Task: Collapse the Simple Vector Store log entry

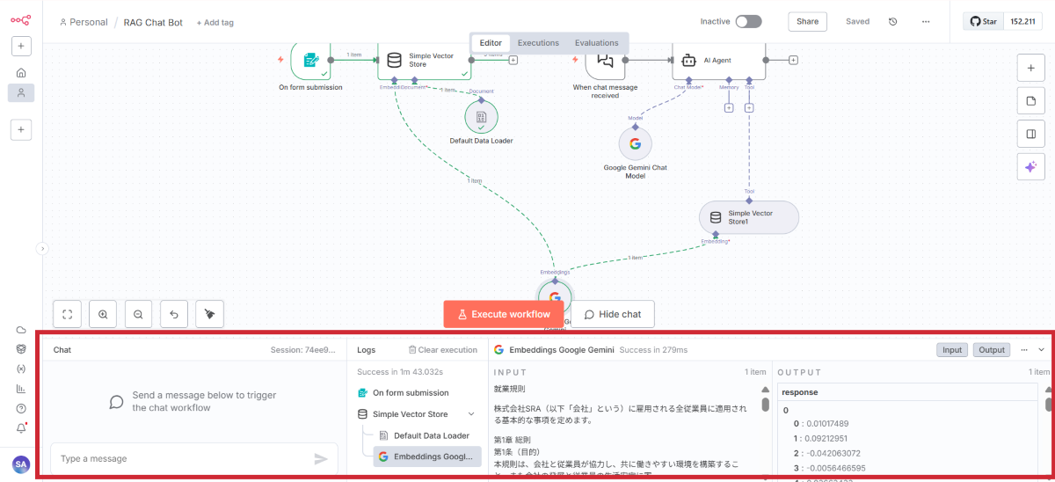Action: click(471, 414)
